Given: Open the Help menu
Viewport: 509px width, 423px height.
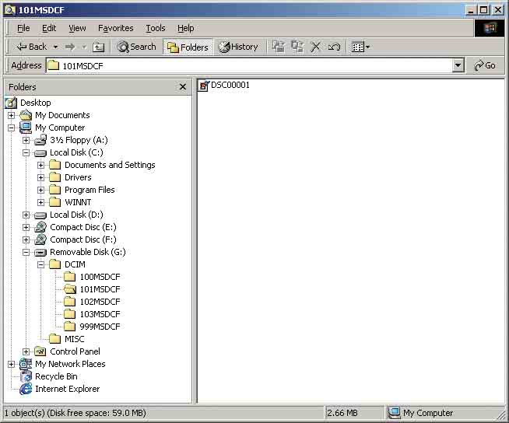Looking at the screenshot, I should [x=186, y=28].
